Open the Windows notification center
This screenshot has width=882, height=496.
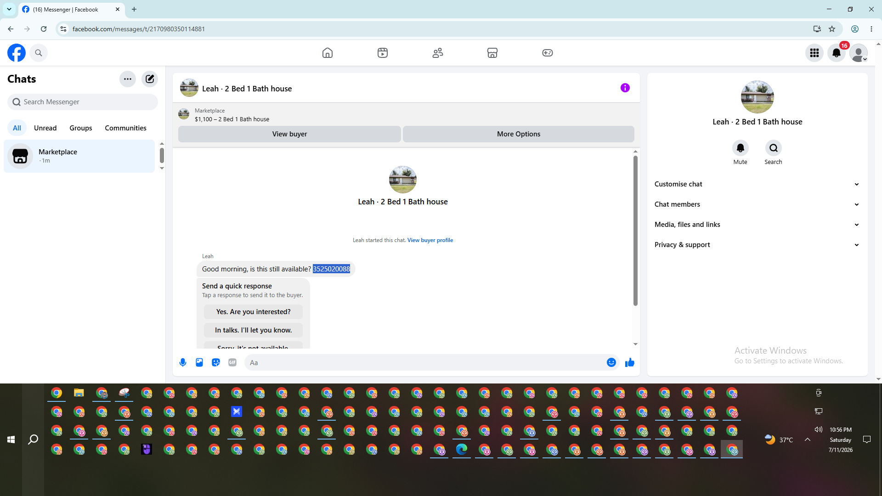(867, 440)
